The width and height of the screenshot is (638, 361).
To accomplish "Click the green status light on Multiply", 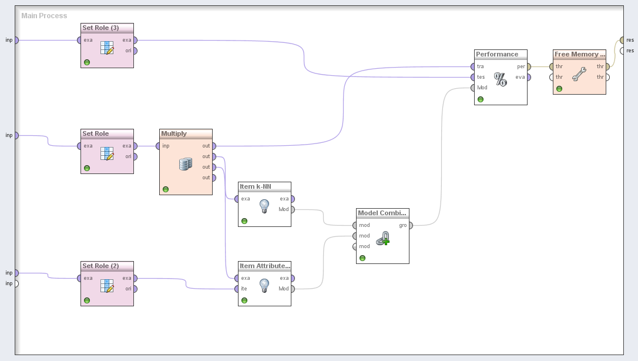I will point(166,189).
